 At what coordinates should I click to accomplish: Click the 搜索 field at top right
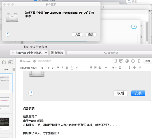point(139,2)
